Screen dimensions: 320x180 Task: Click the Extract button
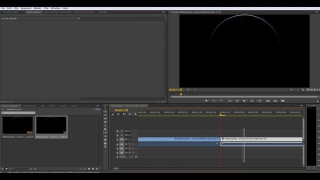click(x=275, y=101)
